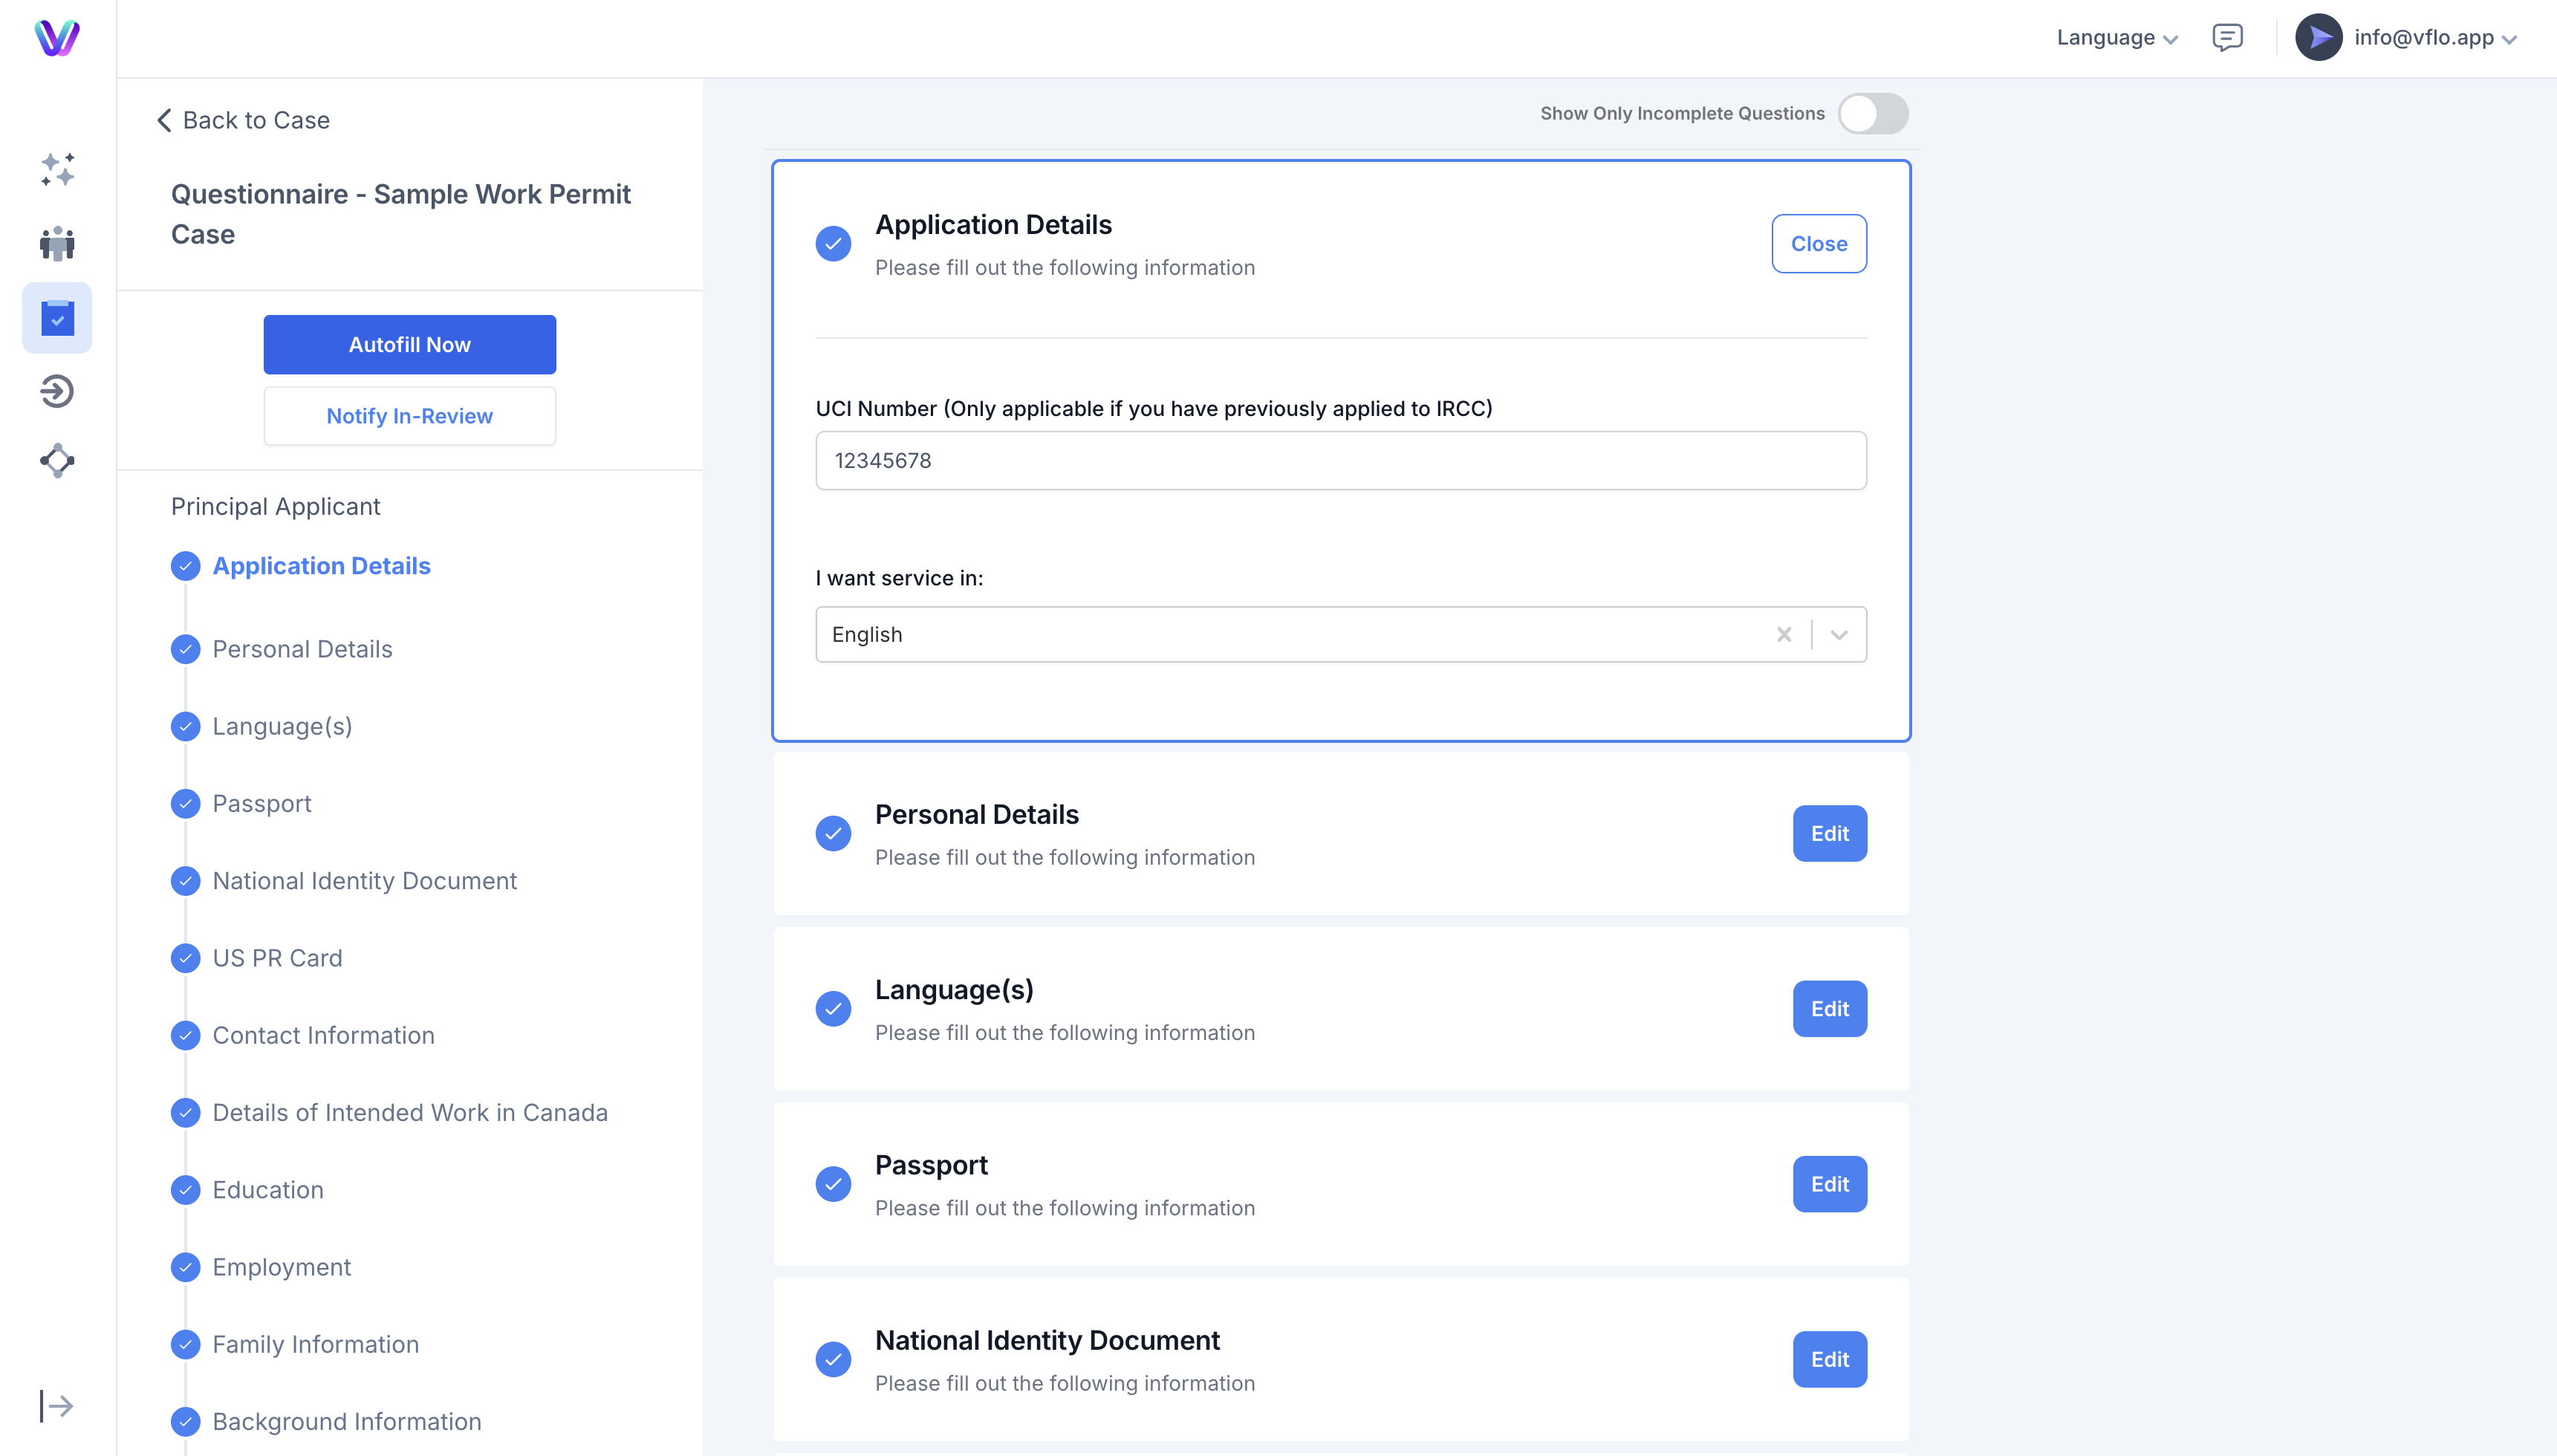Click check icon beside Contact Information
The height and width of the screenshot is (1456, 2557).
coord(185,1035)
